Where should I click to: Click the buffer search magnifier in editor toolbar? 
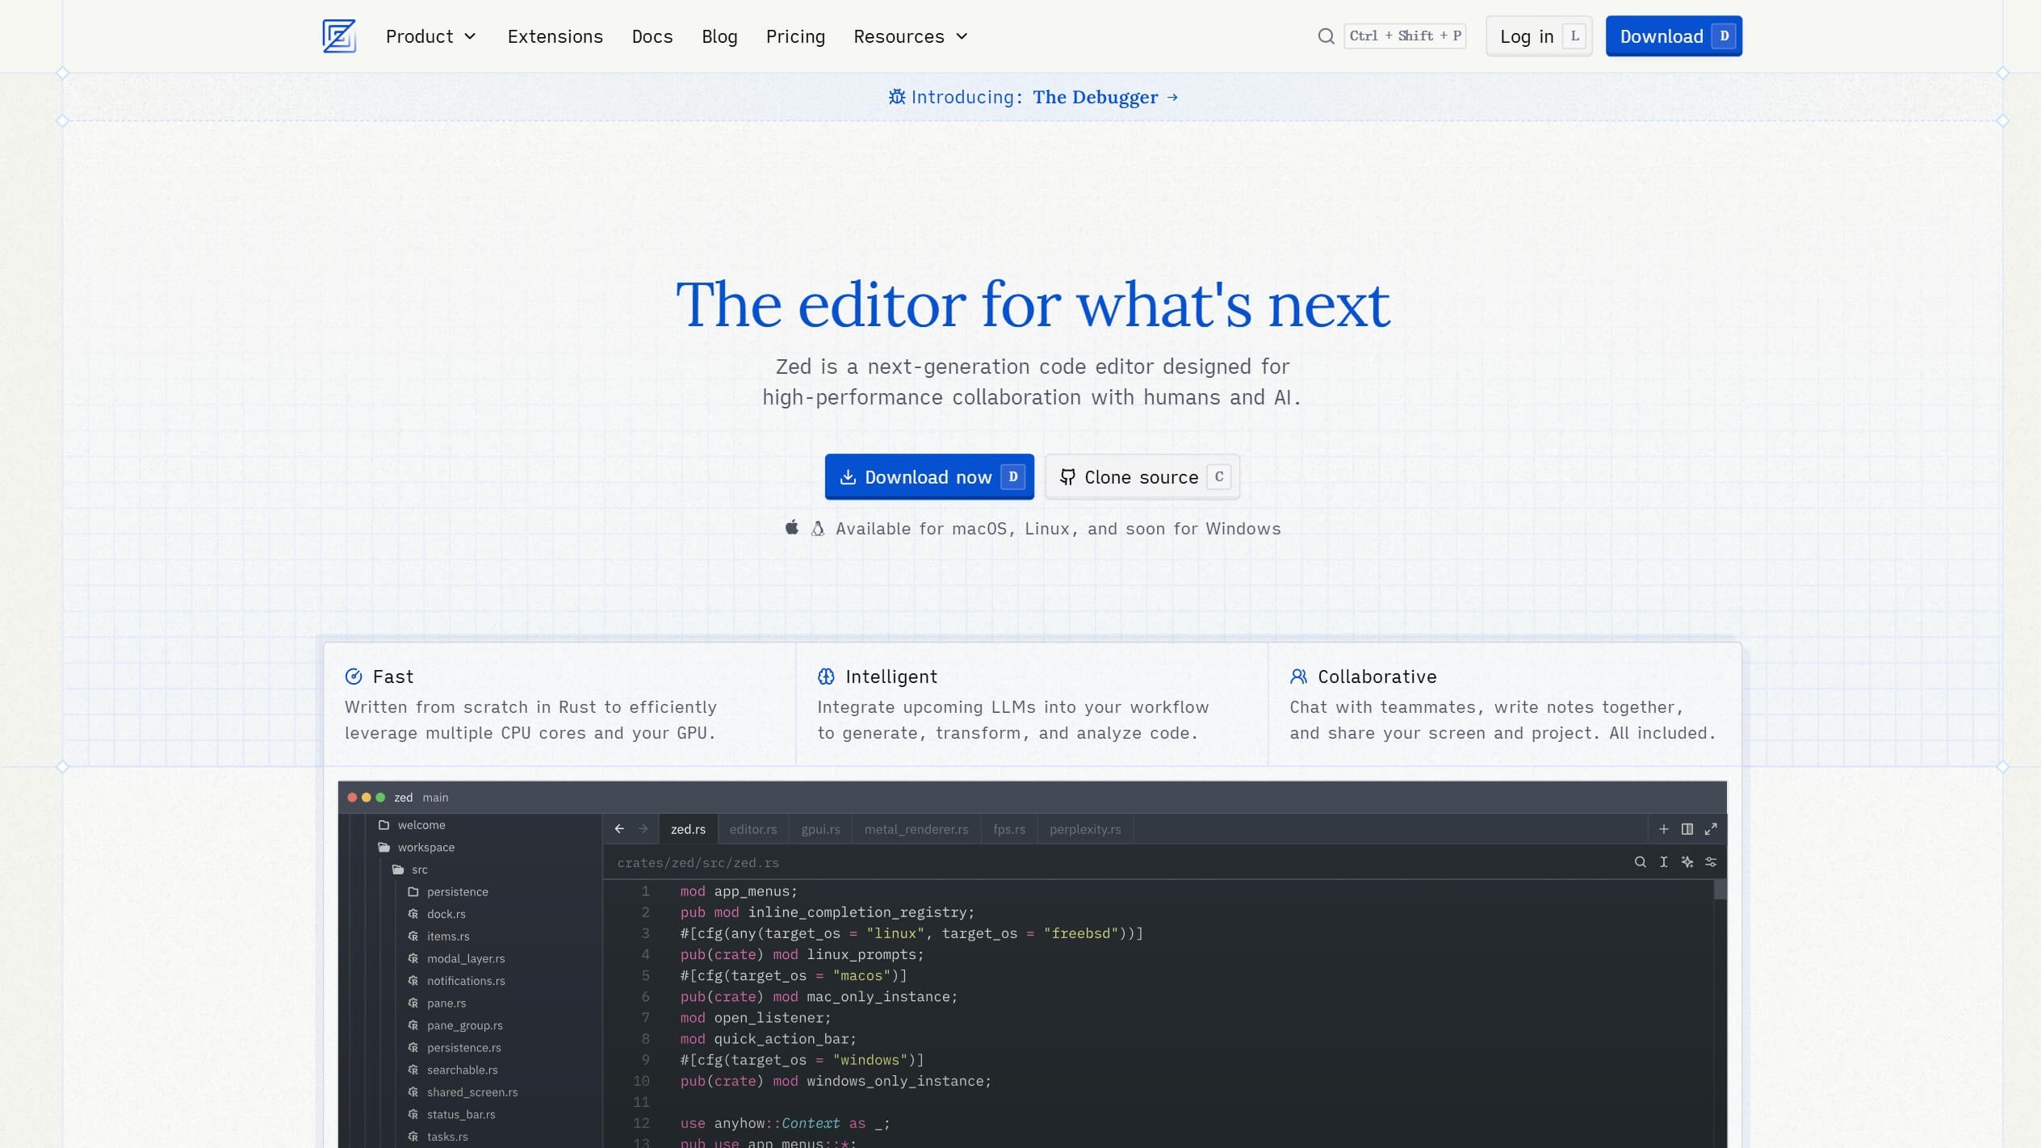point(1640,862)
